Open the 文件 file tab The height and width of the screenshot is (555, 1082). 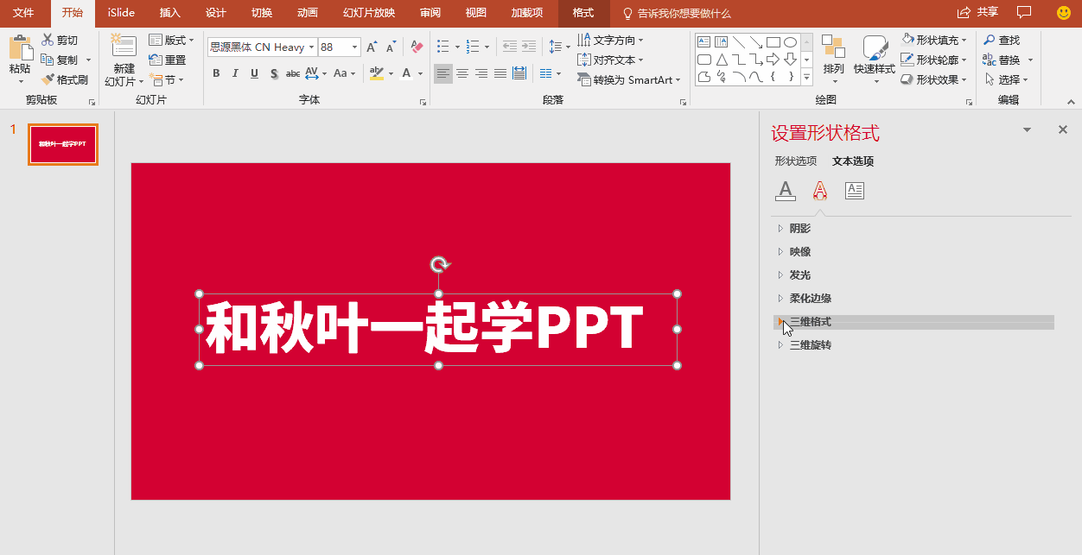coord(23,13)
